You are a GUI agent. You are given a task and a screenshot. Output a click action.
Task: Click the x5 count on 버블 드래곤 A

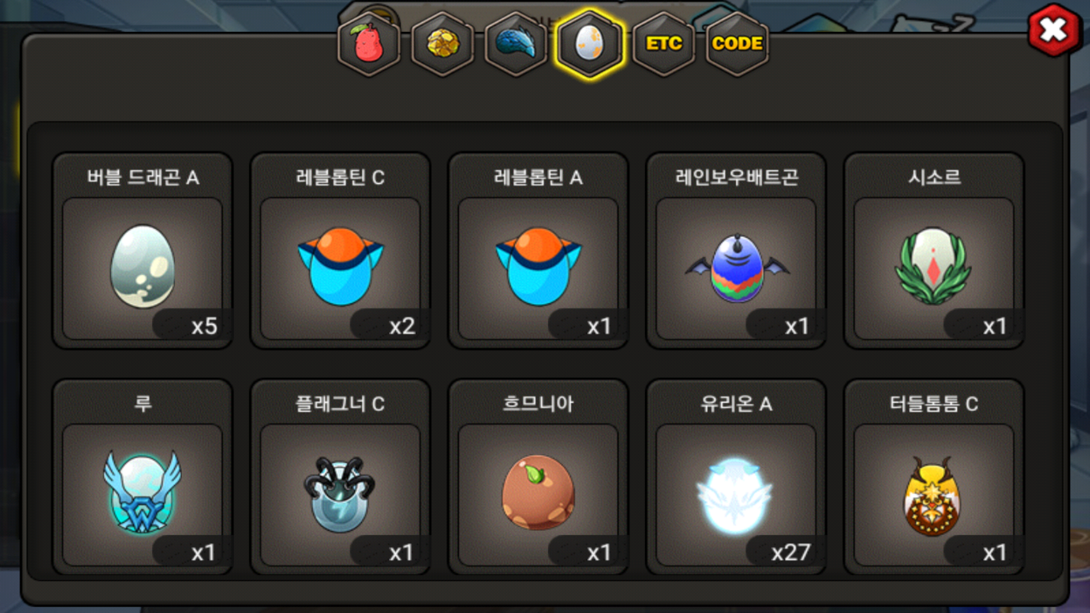click(204, 326)
